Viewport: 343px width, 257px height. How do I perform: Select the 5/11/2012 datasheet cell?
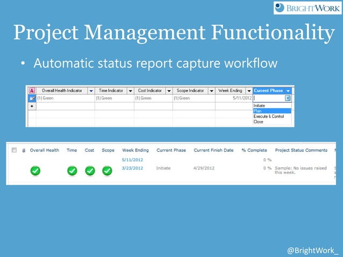[x=234, y=98]
